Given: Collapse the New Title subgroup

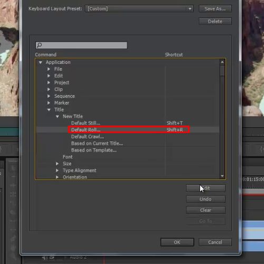Looking at the screenshot, I should tap(58, 116).
